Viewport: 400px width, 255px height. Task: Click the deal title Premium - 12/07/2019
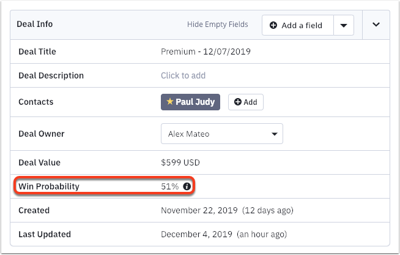(x=206, y=51)
